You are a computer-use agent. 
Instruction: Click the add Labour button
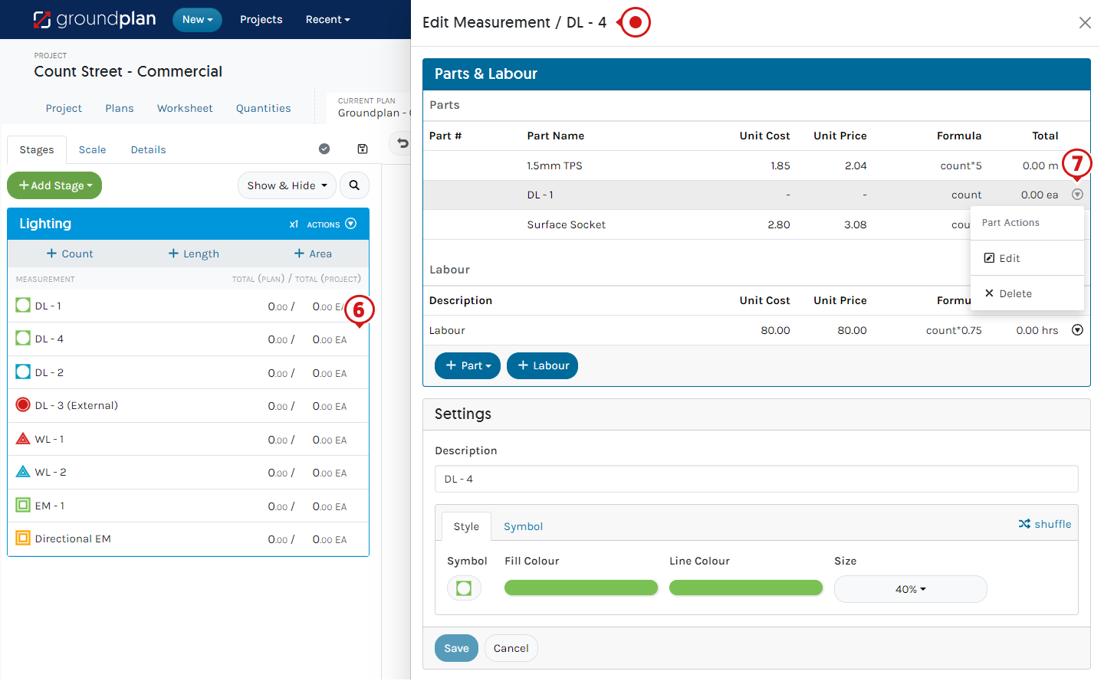tap(542, 365)
